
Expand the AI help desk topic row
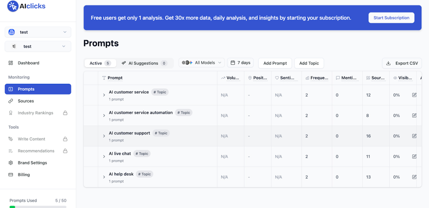104,177
